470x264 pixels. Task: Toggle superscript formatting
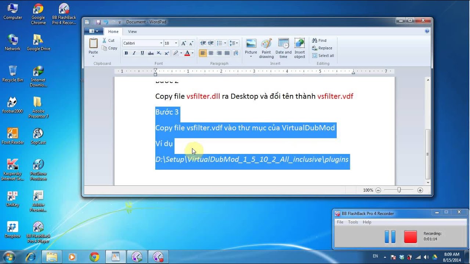167,53
